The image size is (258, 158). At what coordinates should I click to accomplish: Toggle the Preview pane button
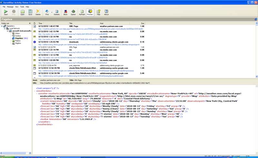pos(90,12)
